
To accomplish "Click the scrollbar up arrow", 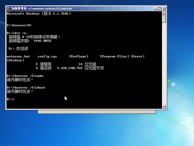I will [164, 13].
